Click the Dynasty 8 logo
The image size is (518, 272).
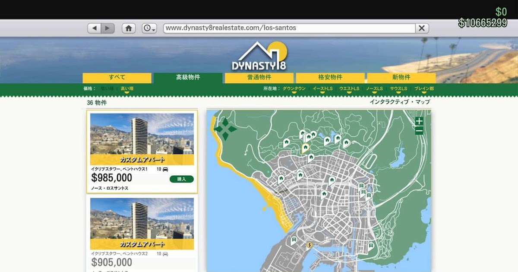[259, 56]
